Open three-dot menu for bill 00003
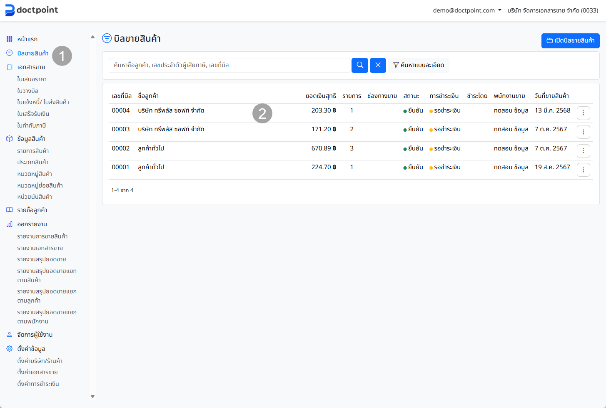The width and height of the screenshot is (606, 408). pos(583,132)
